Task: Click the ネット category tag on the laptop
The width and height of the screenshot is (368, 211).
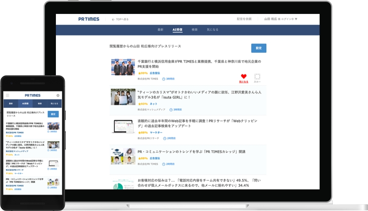Action: tap(153, 104)
